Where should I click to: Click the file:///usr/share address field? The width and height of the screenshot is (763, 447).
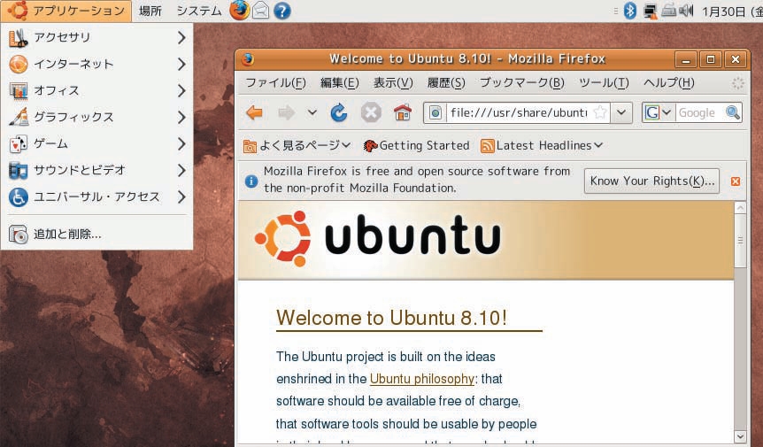pyautogui.click(x=519, y=112)
